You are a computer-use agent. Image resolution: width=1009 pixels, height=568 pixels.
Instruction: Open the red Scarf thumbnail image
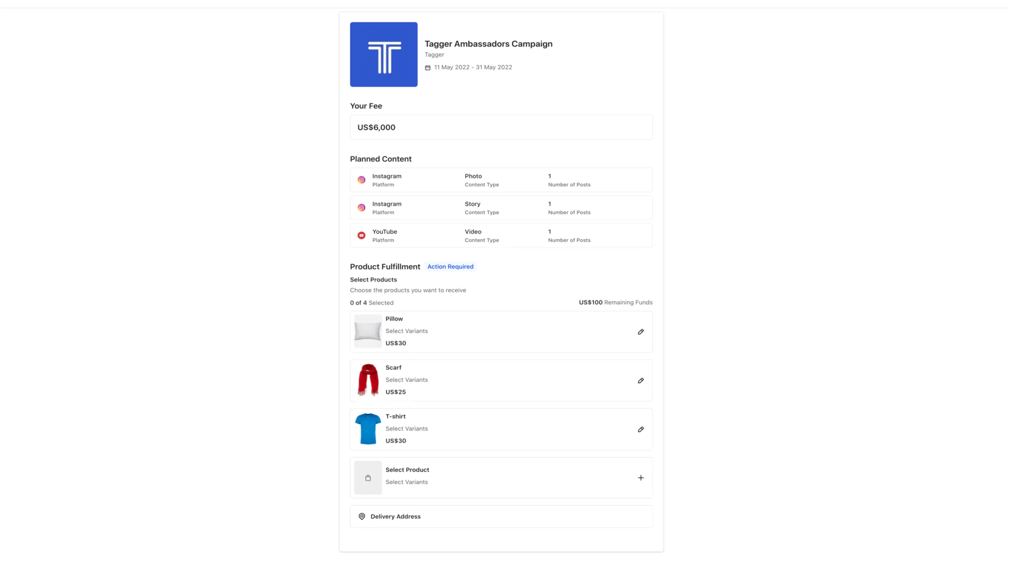point(368,380)
